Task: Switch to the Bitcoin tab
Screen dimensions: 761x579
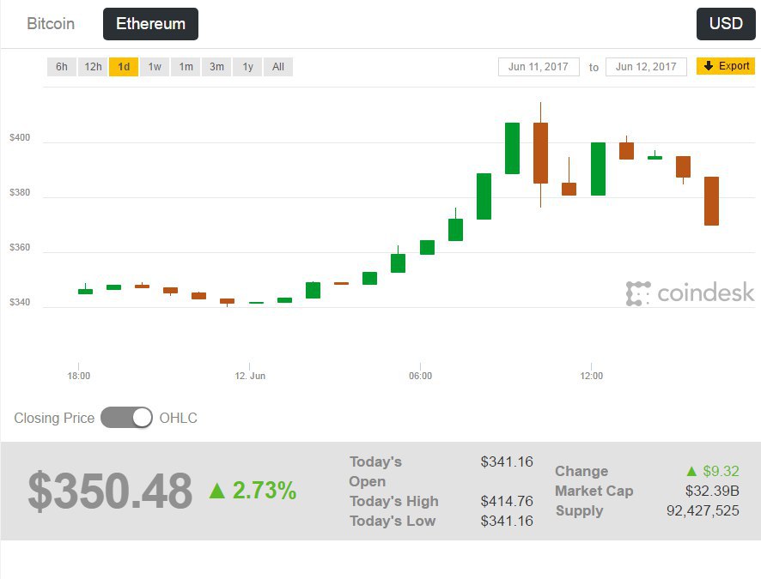Action: pos(51,24)
